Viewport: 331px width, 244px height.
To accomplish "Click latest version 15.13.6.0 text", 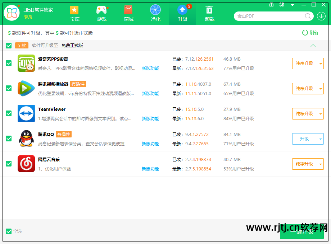I will 194,118.
